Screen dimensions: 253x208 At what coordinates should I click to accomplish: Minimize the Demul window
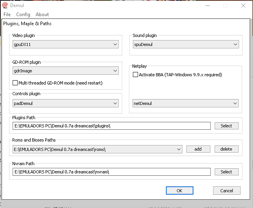[x=207, y=6]
